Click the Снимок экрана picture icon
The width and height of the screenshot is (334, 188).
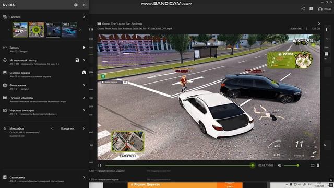pos(5,73)
